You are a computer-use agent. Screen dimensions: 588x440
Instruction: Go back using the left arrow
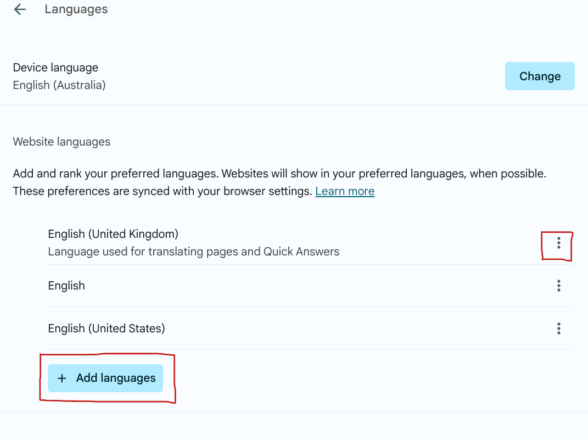pos(20,9)
